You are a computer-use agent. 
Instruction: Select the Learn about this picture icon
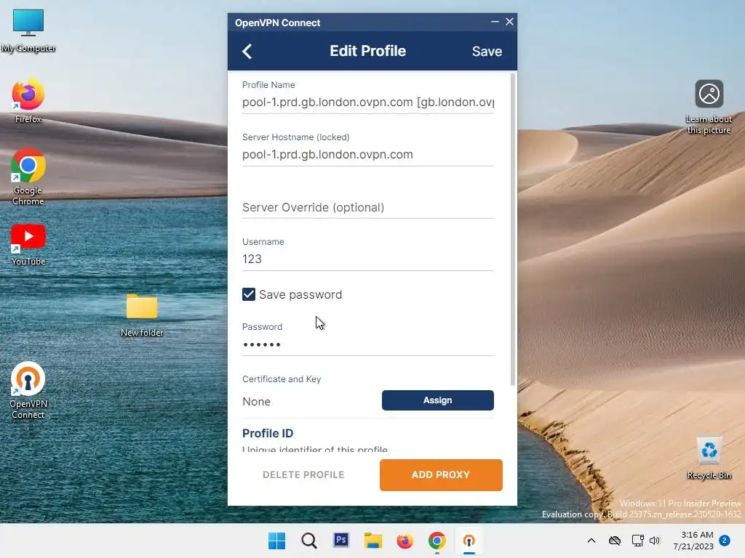[709, 108]
